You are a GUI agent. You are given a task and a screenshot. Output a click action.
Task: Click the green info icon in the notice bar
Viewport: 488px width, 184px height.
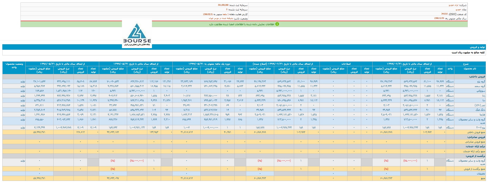pyautogui.click(x=277, y=24)
